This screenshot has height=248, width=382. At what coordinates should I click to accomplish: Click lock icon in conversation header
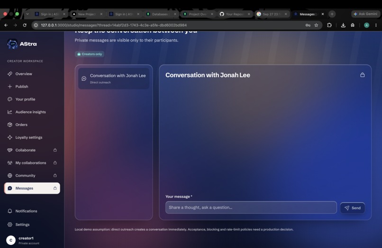(x=363, y=75)
